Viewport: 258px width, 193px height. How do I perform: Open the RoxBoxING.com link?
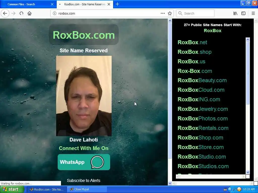click(199, 99)
